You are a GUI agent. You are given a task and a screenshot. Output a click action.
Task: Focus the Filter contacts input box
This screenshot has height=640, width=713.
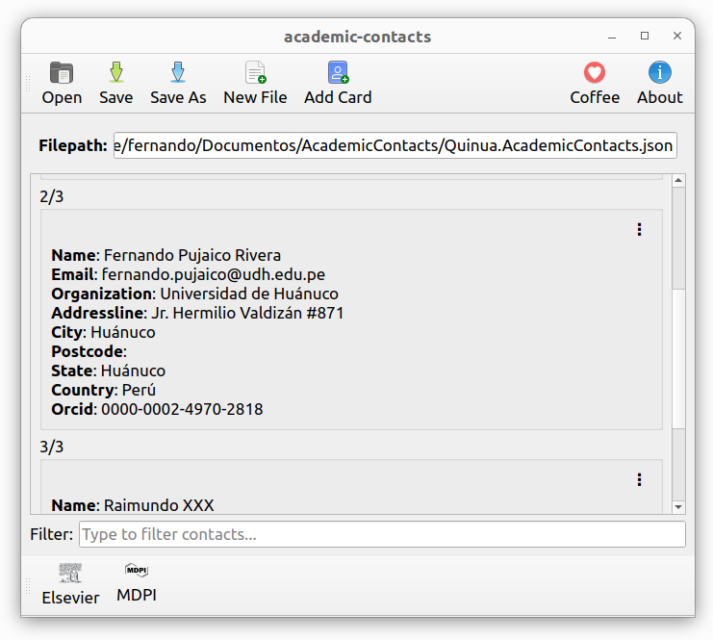tap(382, 534)
